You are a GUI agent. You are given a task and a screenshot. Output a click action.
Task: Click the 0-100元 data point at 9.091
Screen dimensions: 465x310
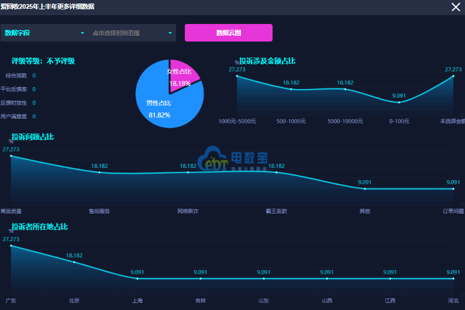[x=399, y=102]
